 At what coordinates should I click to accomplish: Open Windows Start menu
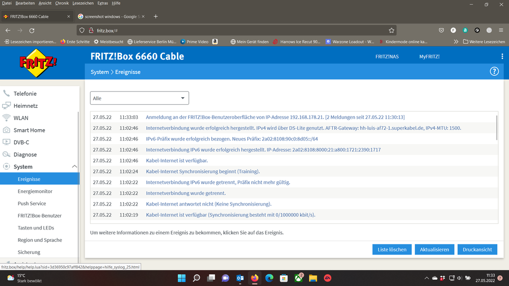coord(181,278)
